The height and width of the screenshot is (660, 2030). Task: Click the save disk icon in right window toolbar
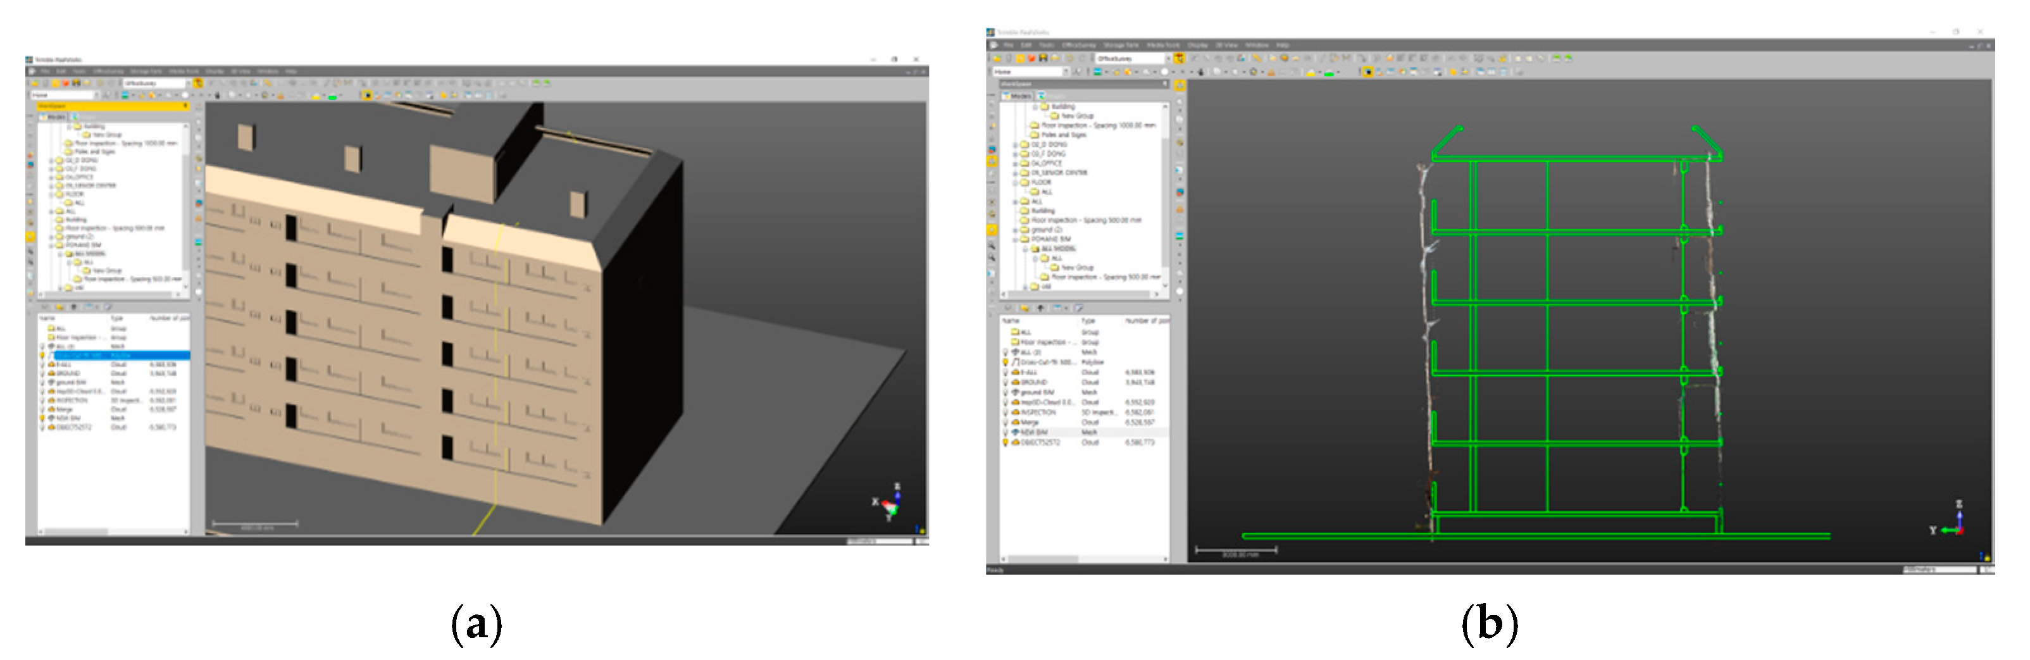click(1043, 58)
